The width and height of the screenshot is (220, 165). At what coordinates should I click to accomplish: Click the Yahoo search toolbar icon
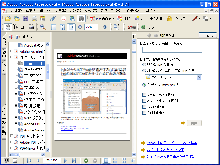tap(131, 27)
